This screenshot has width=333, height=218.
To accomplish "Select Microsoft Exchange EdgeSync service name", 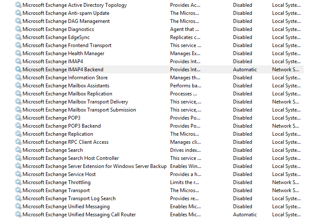I will (56, 37).
